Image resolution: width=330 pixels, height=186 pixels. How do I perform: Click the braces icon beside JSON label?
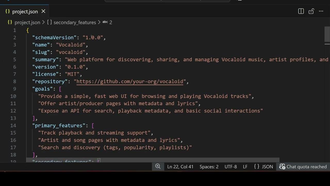point(257,167)
